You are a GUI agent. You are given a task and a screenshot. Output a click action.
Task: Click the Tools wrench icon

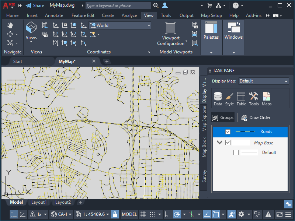click(254, 99)
